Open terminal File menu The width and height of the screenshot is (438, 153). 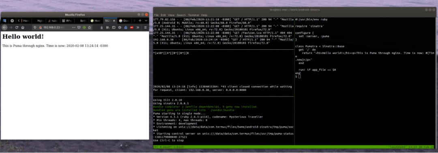[156, 15]
